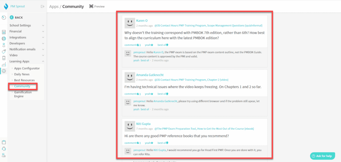Click the Apps breadcrumb link
This screenshot has width=341, height=162.
pos(54,7)
